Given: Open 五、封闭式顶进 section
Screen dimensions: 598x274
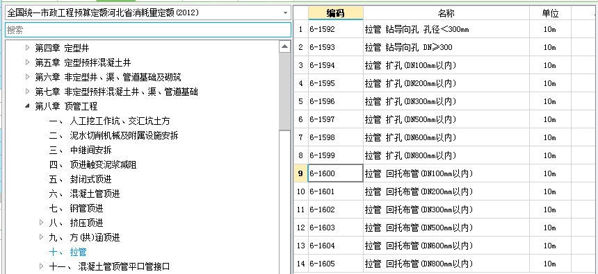Looking at the screenshot, I should coord(80,179).
